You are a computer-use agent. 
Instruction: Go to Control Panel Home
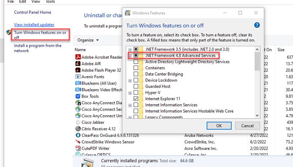point(32,12)
